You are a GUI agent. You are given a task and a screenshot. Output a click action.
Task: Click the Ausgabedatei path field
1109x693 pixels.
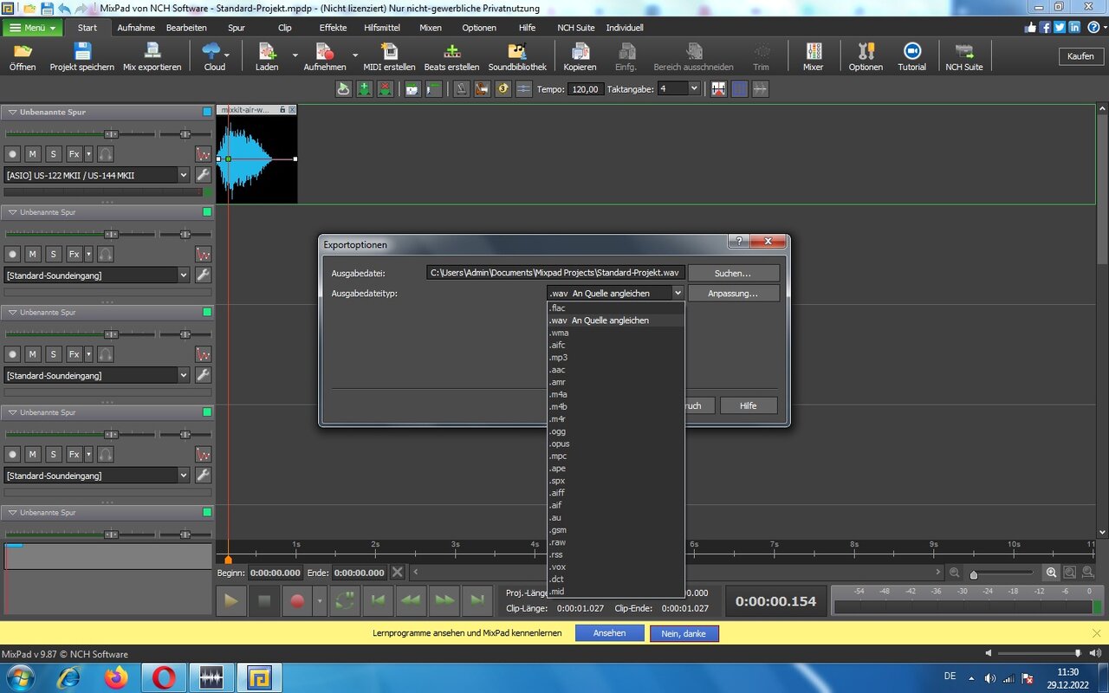(555, 273)
